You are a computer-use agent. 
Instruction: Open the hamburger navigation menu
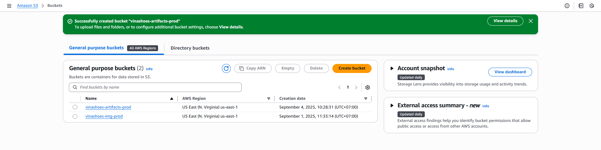click(9, 6)
